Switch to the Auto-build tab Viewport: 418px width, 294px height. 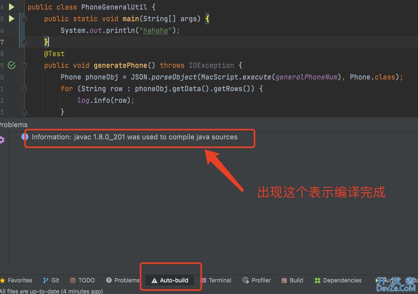click(170, 280)
